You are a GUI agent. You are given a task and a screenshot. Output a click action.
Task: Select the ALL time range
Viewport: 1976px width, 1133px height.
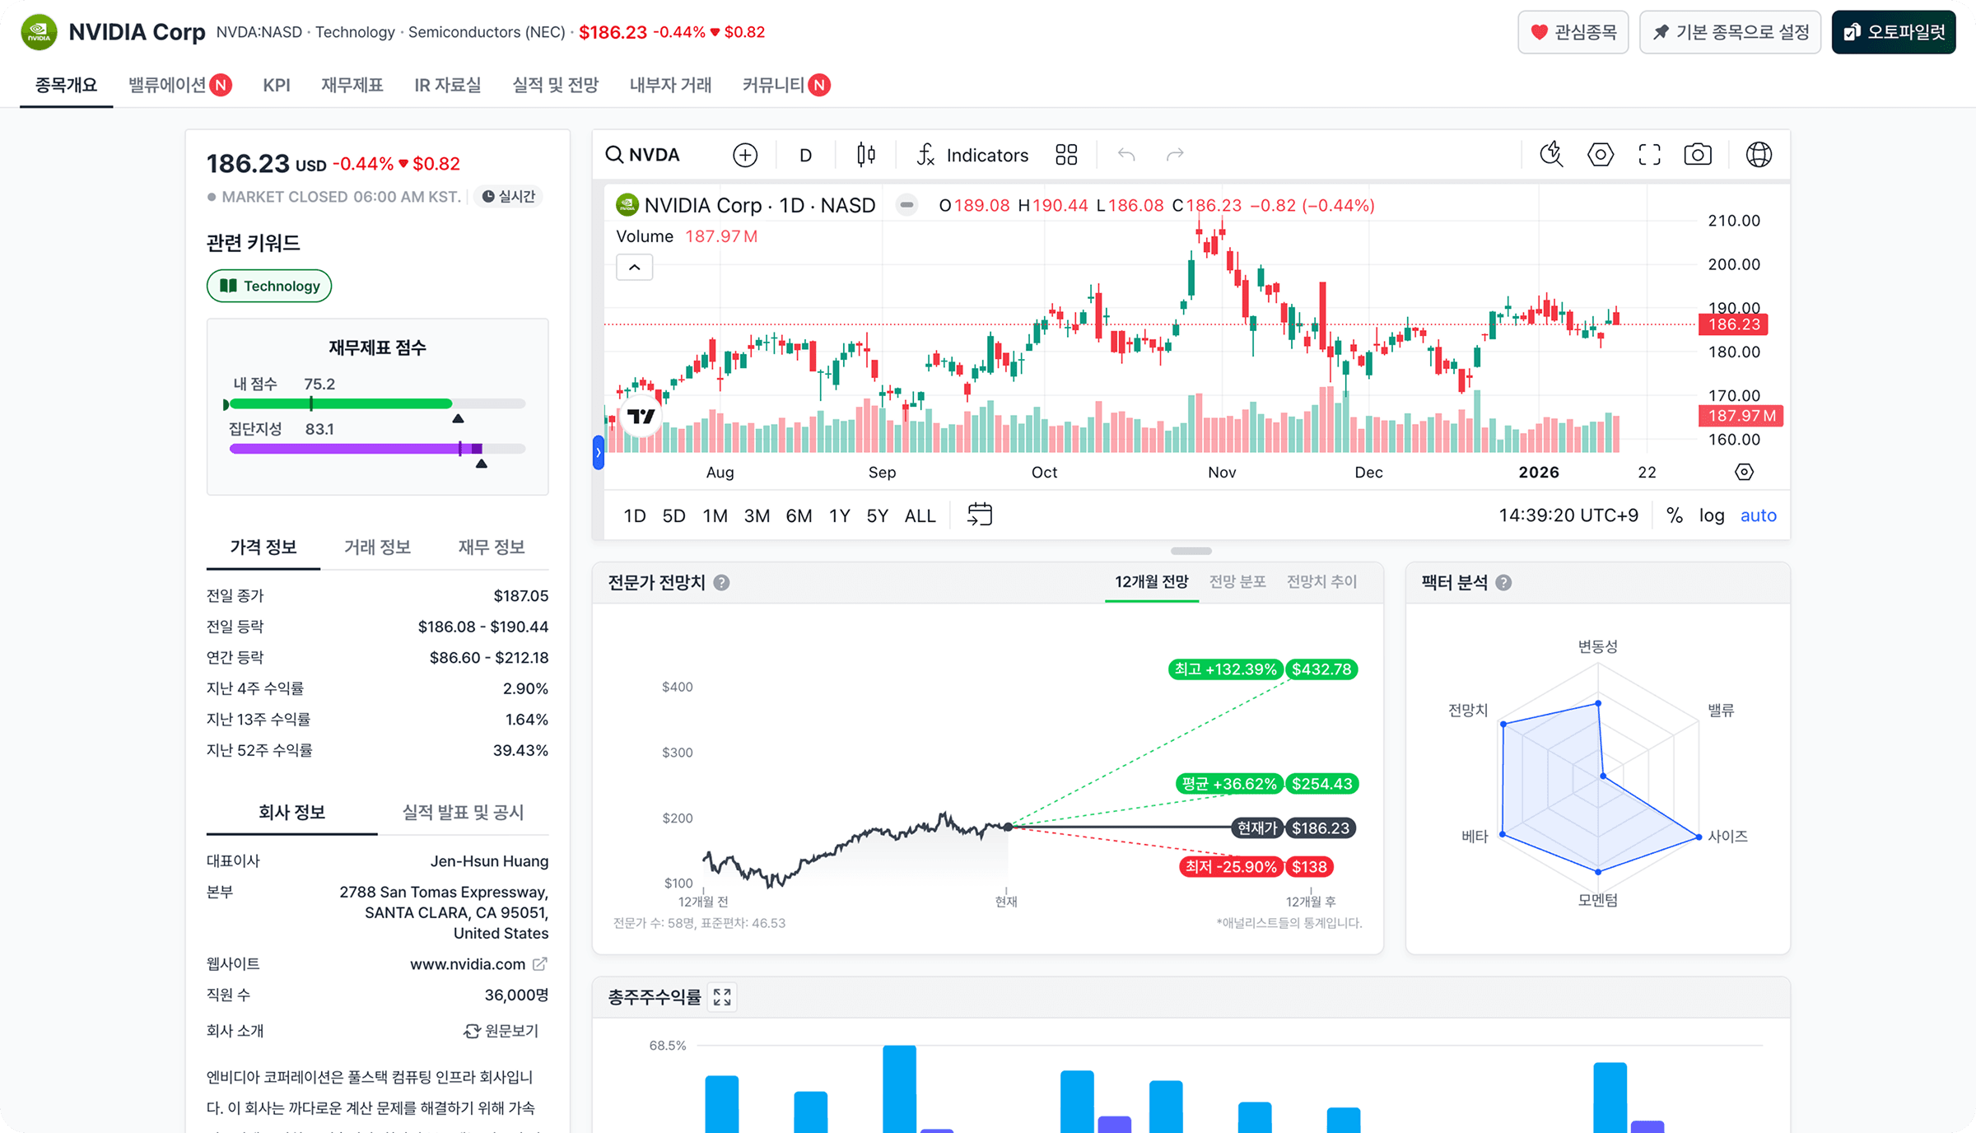(x=920, y=515)
